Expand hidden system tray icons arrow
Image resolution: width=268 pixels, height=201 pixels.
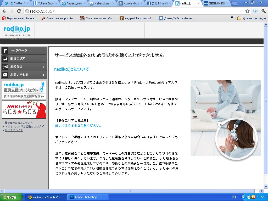pyautogui.click(x=243, y=197)
